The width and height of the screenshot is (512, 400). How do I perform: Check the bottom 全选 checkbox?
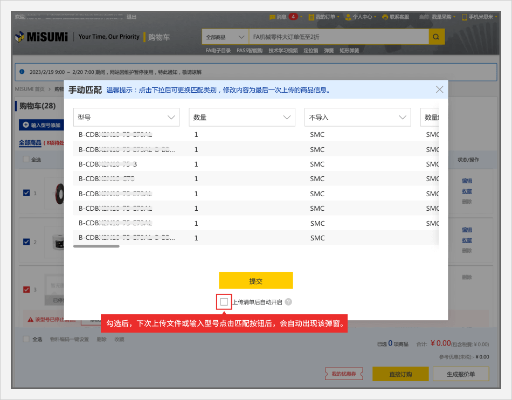pos(26,339)
